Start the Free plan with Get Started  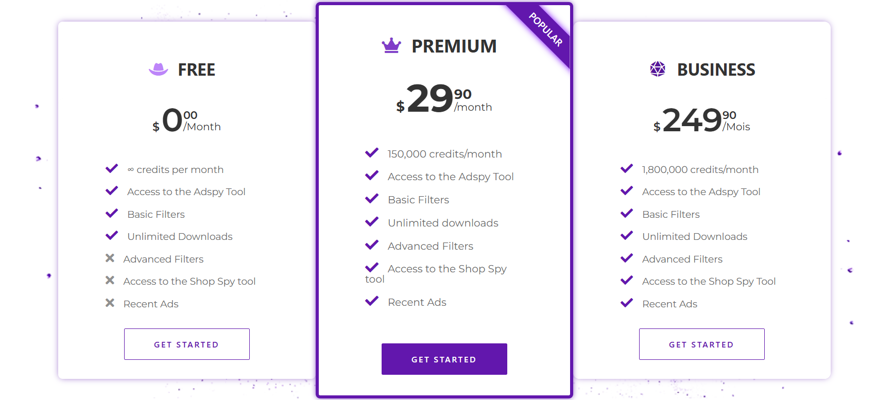[x=187, y=344]
